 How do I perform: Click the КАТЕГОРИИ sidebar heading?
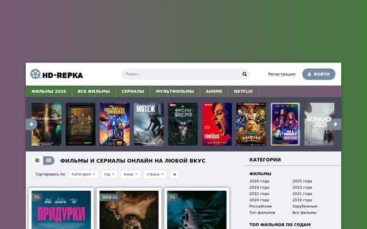pyautogui.click(x=265, y=160)
